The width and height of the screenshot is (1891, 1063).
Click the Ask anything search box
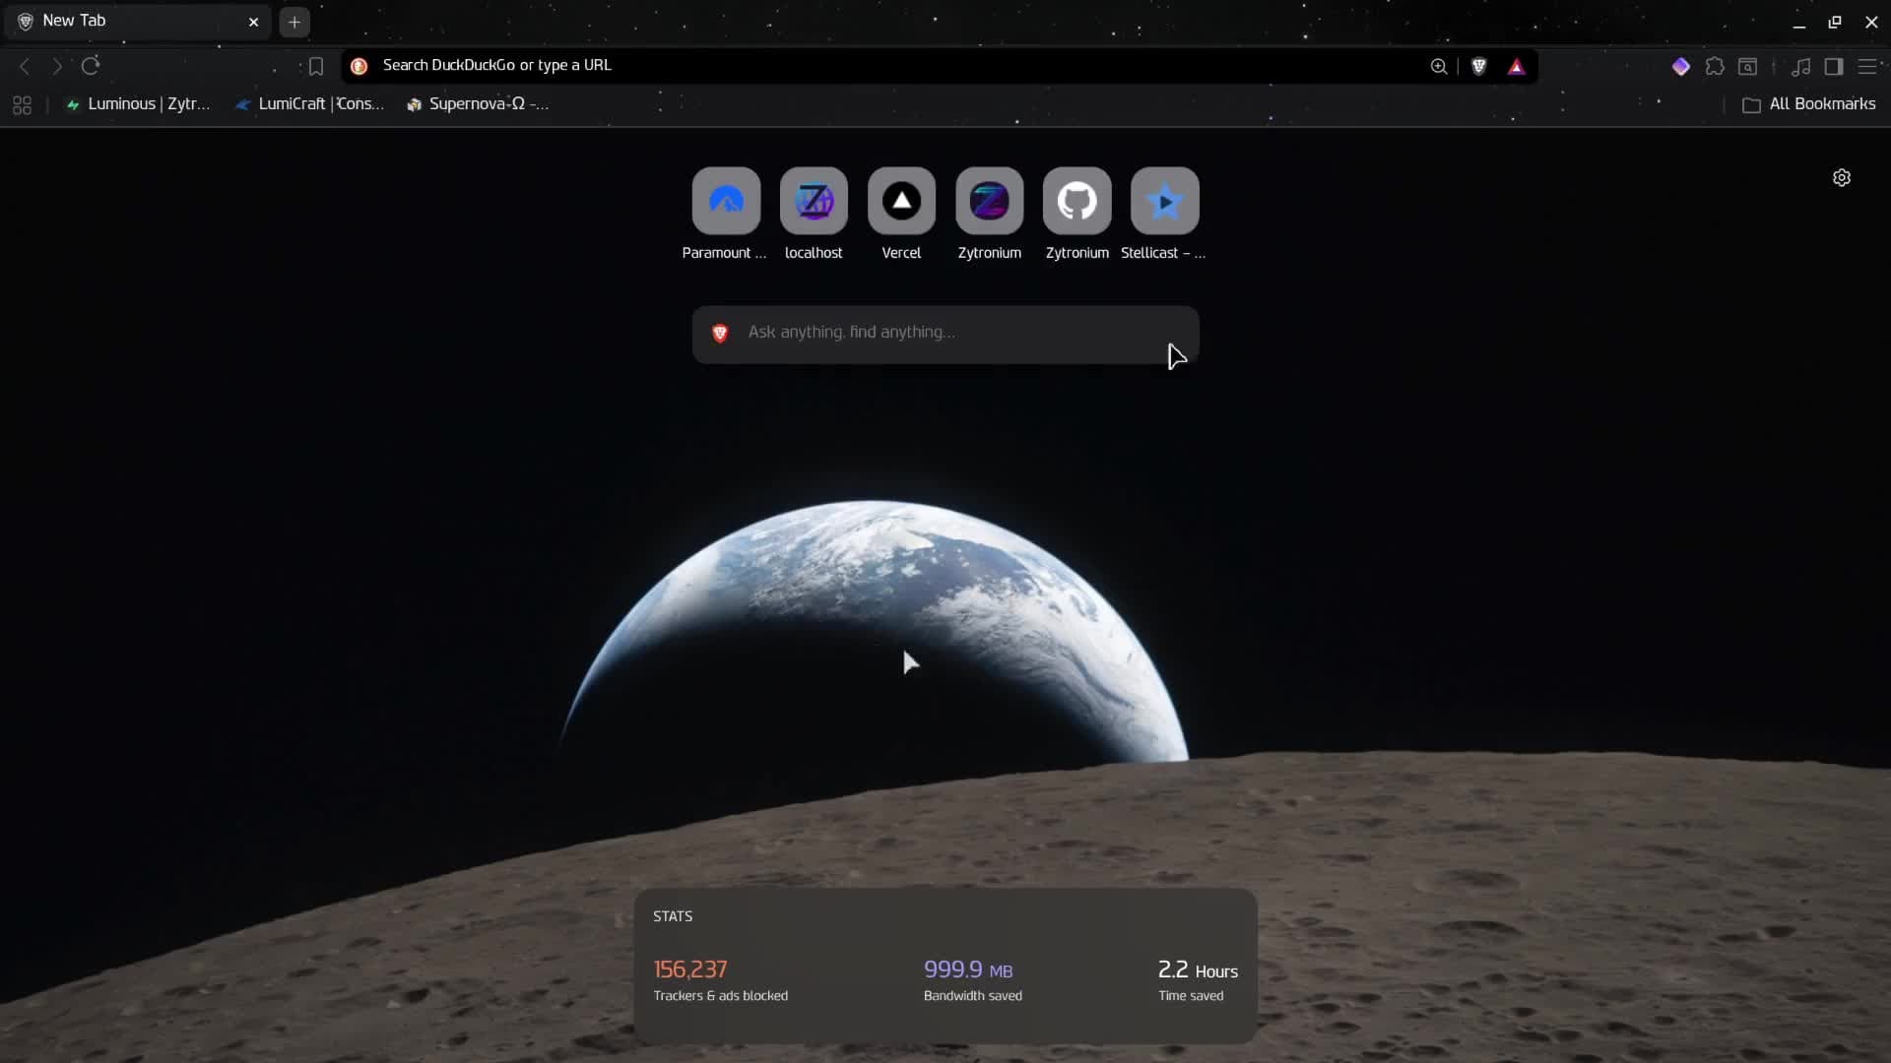click(945, 334)
